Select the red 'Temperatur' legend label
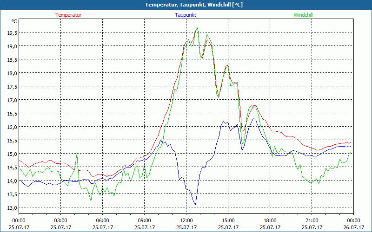Screen dimensions: 372x232 (68, 15)
